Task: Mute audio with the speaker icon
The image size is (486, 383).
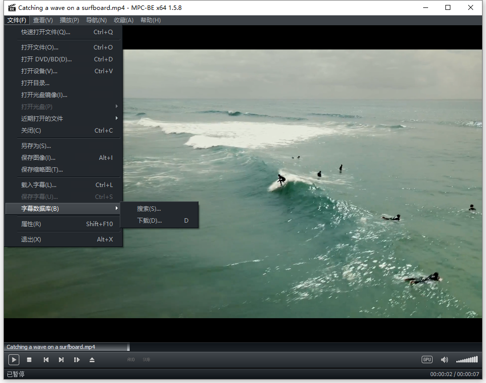Action: (444, 359)
